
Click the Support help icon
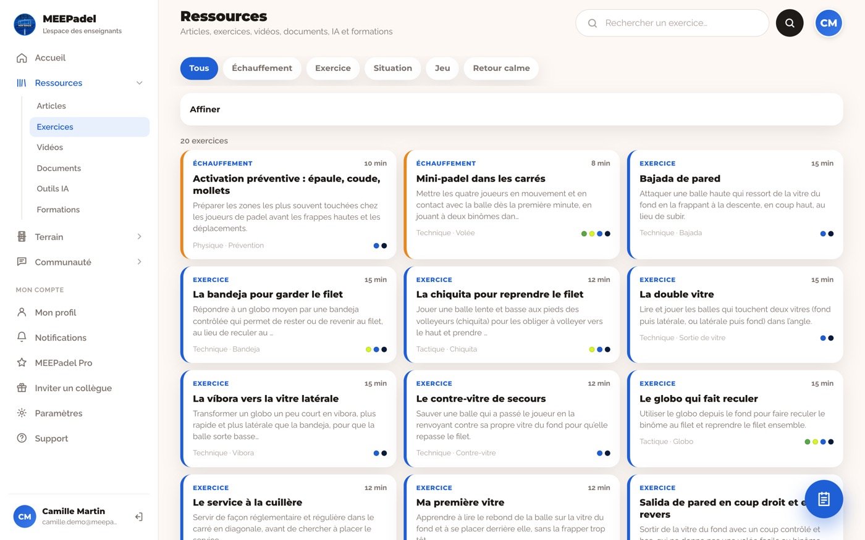pos(22,438)
